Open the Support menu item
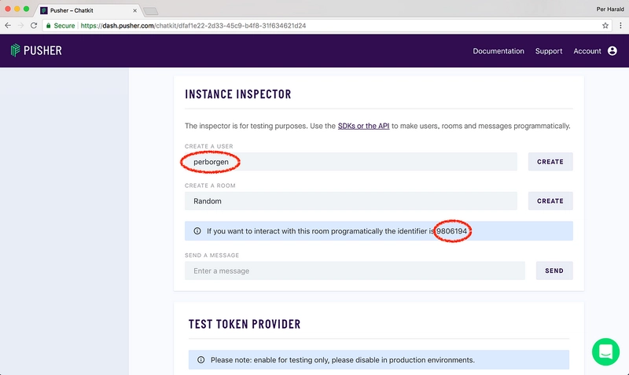The width and height of the screenshot is (629, 375). 548,51
